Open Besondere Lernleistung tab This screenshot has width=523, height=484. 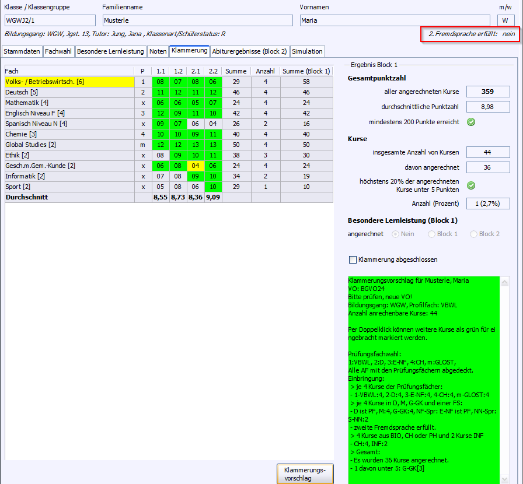[110, 51]
